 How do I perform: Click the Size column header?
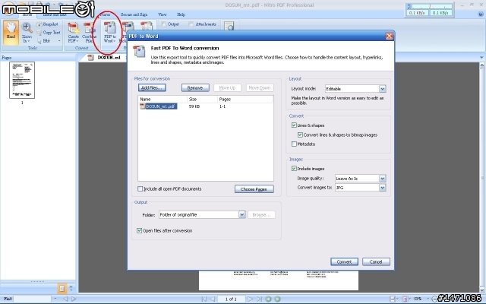point(203,100)
